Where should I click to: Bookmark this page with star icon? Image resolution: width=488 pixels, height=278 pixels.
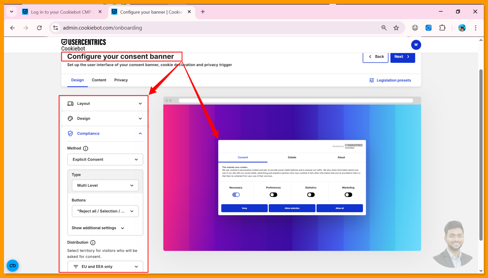pyautogui.click(x=396, y=28)
